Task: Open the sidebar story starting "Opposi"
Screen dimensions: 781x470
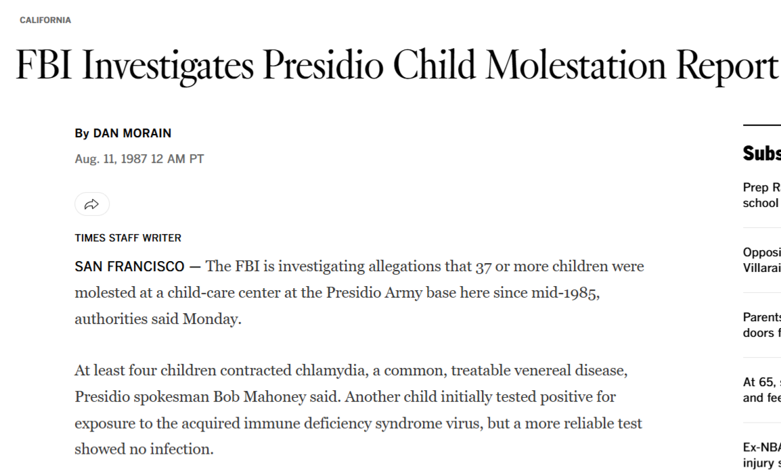Action: pyautogui.click(x=761, y=260)
